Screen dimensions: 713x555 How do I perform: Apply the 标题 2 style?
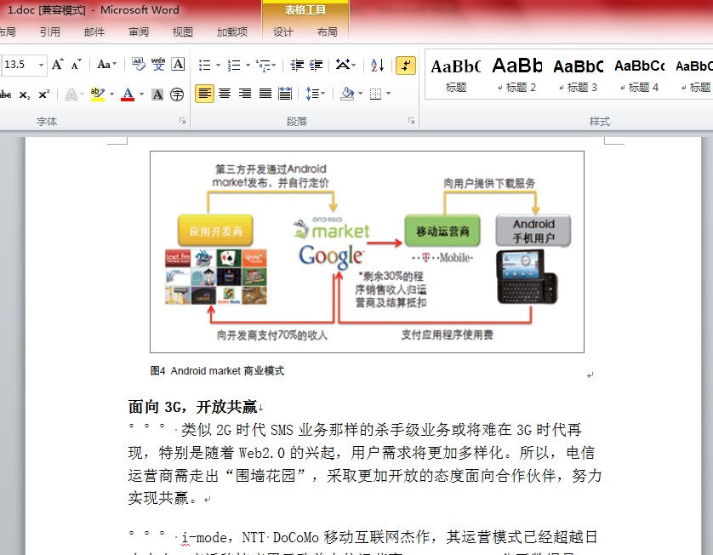pos(517,75)
